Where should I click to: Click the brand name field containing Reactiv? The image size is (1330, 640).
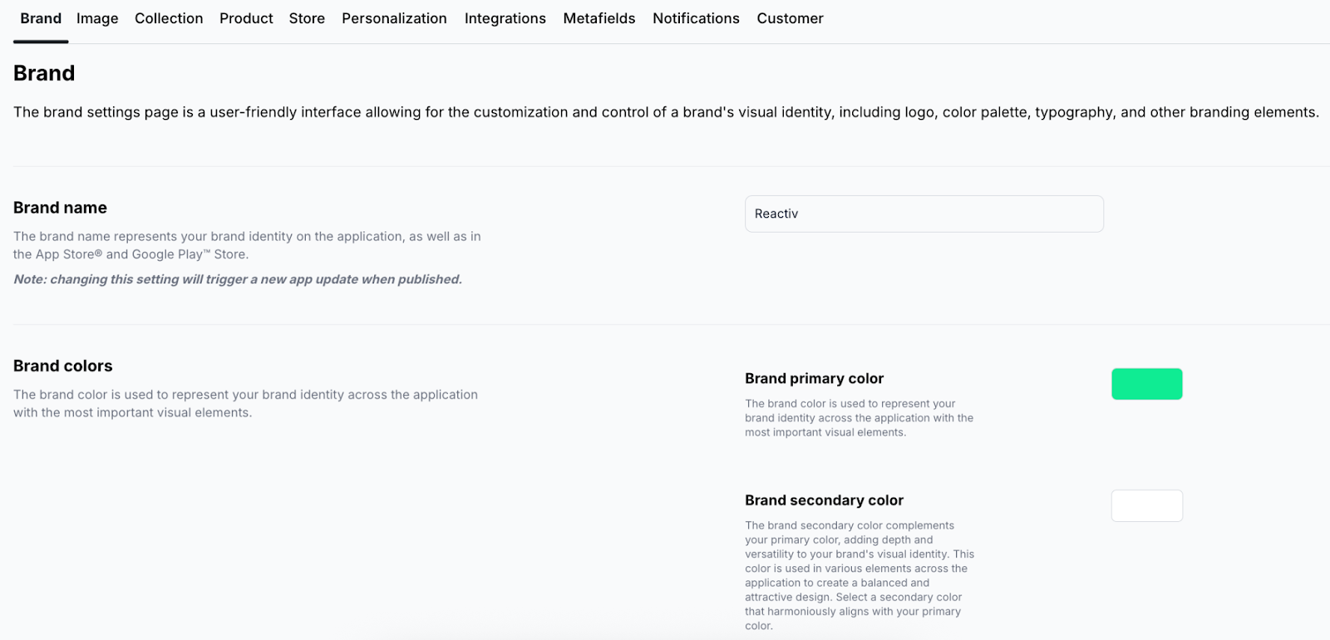924,214
